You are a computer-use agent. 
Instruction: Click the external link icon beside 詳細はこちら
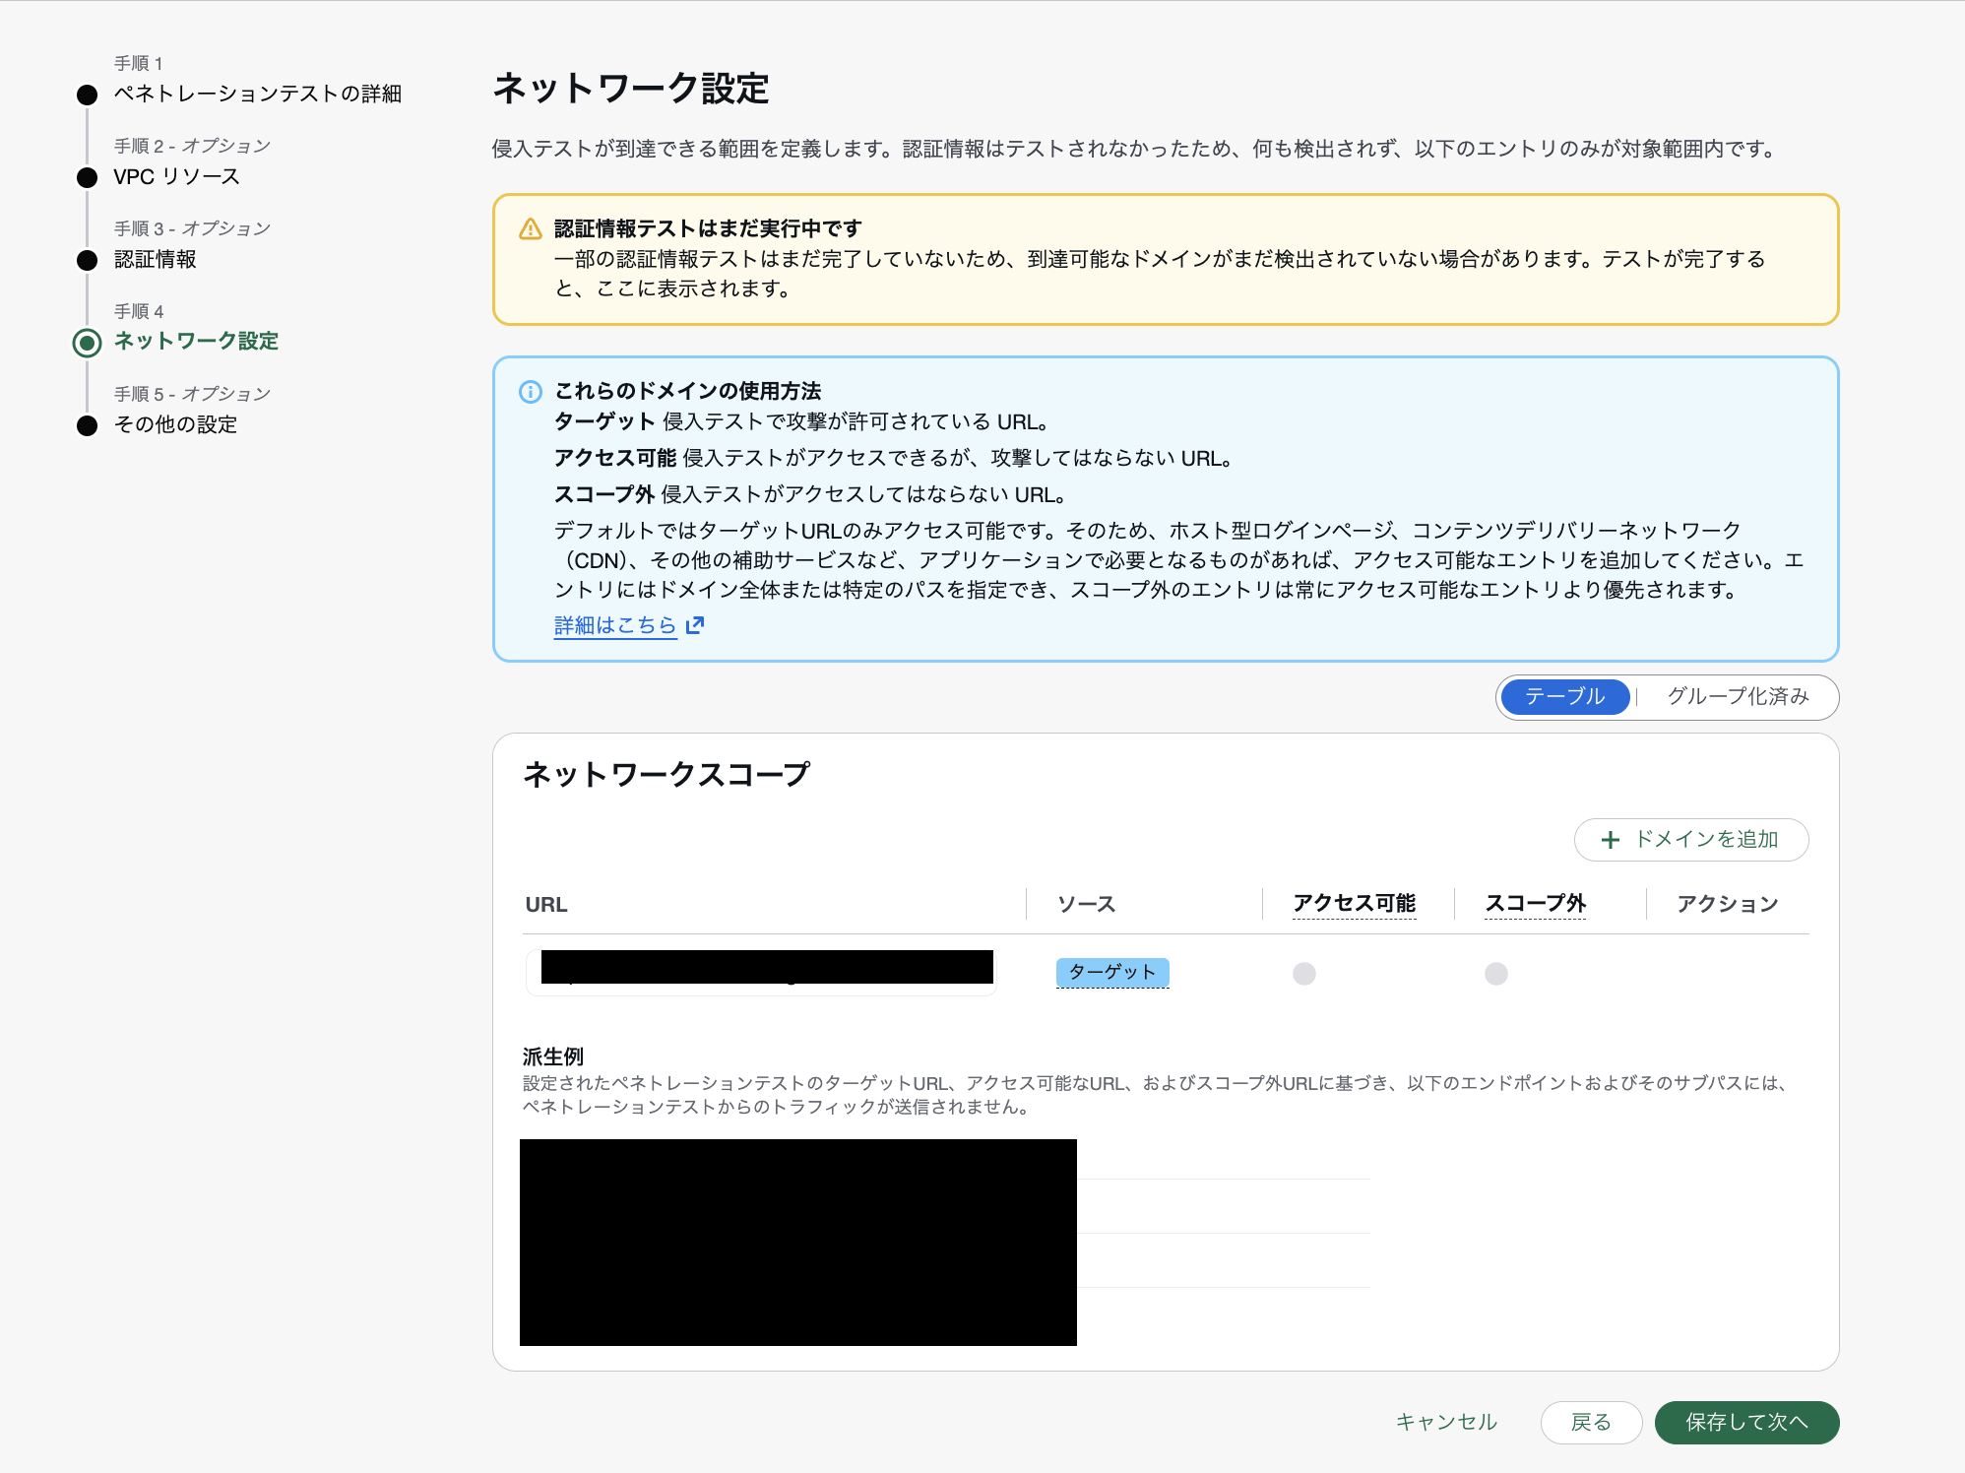[x=695, y=625]
